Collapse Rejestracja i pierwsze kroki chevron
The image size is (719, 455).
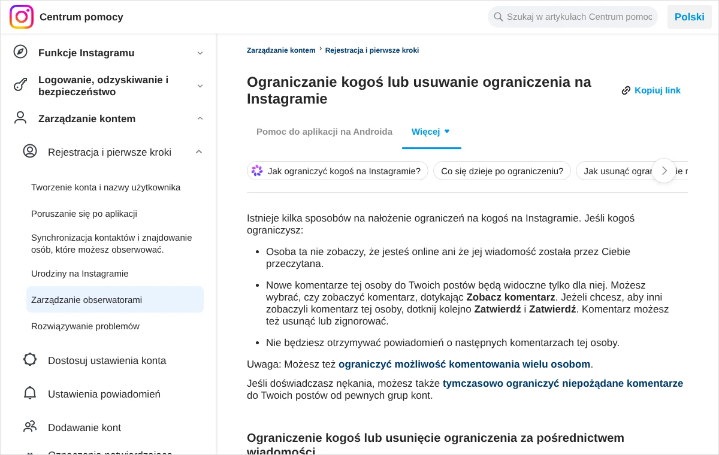coord(199,152)
